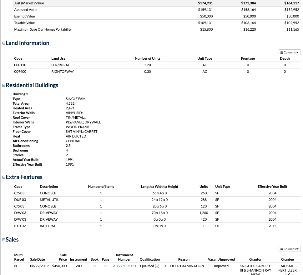Image resolution: width=303 pixels, height=275 pixels.
Task: Select the Just (Market) Value row label
Action: click(29, 3)
